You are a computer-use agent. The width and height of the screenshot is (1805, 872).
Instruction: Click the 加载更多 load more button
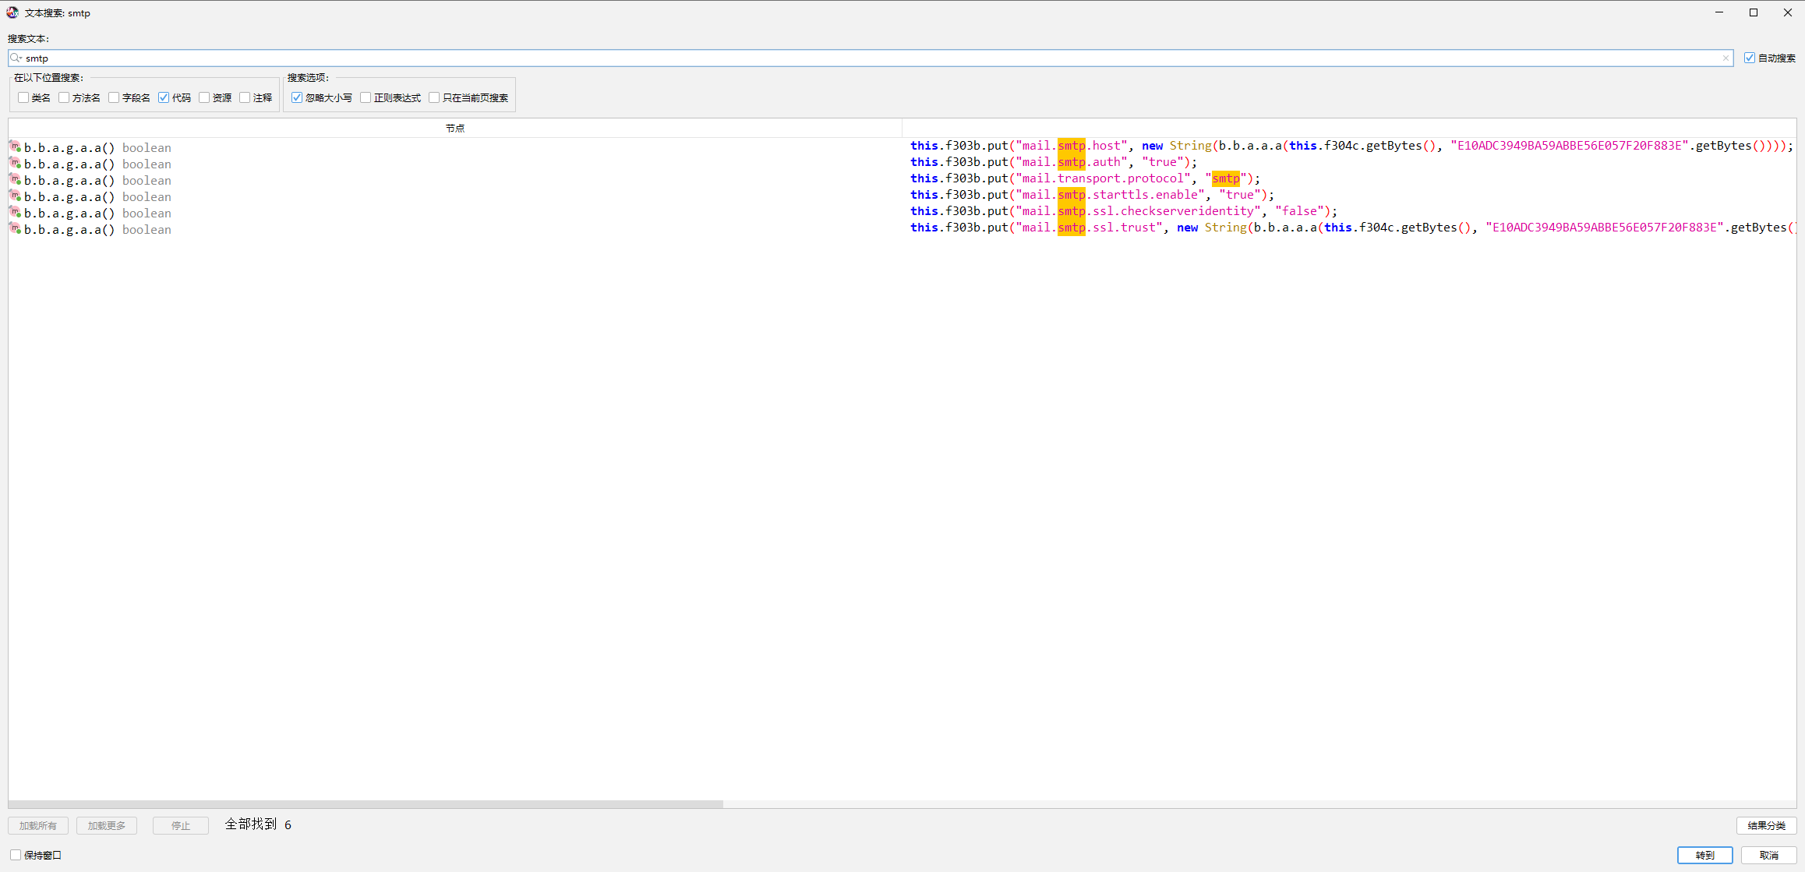pyautogui.click(x=107, y=825)
